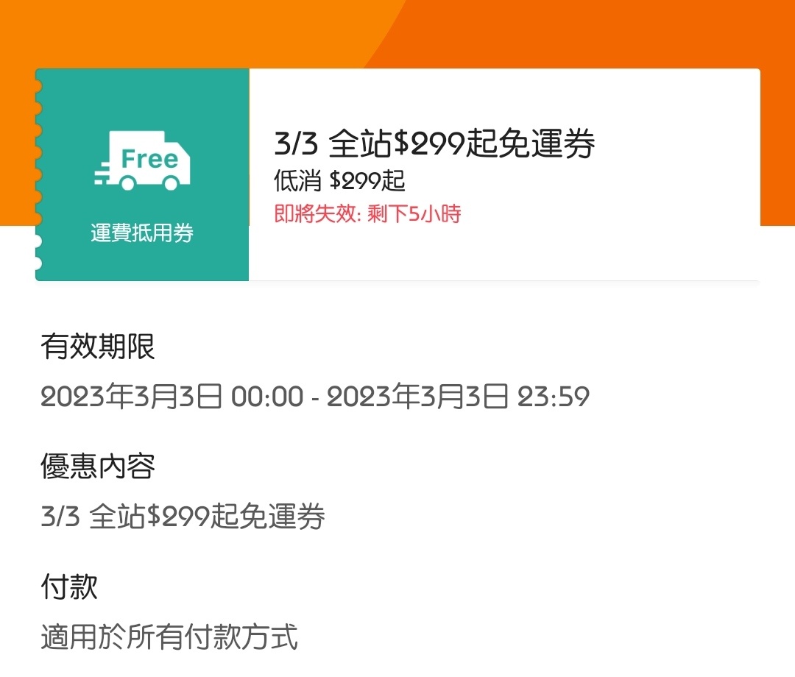Viewport: 795px width, 677px height.
Task: Tap the red 即將失效: 剩下5小時 warning
Action: click(x=367, y=214)
